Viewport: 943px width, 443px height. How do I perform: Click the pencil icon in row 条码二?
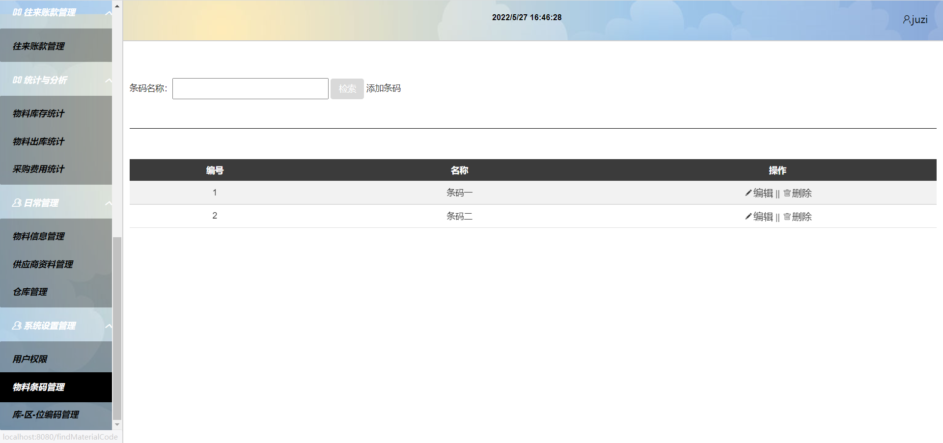(x=748, y=217)
